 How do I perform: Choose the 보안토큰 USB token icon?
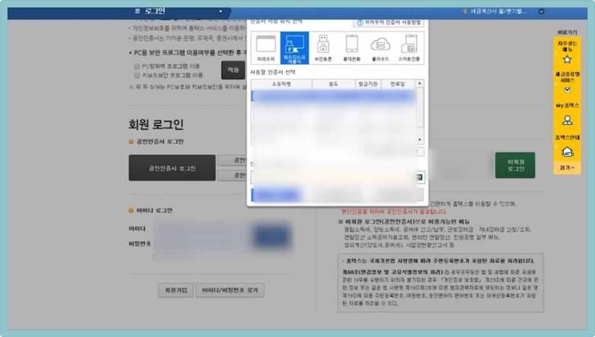[323, 48]
